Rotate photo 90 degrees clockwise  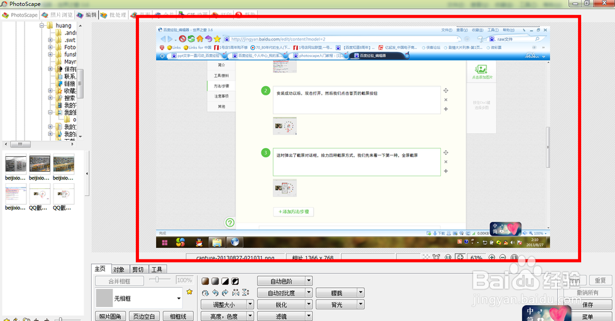point(225,293)
